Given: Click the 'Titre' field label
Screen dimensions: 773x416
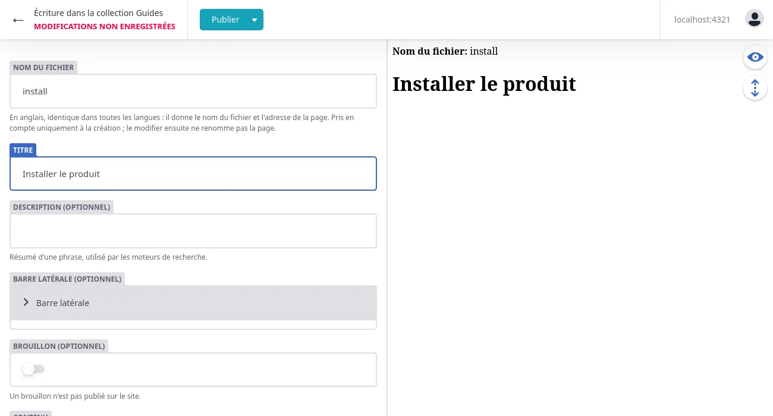Looking at the screenshot, I should tap(23, 150).
